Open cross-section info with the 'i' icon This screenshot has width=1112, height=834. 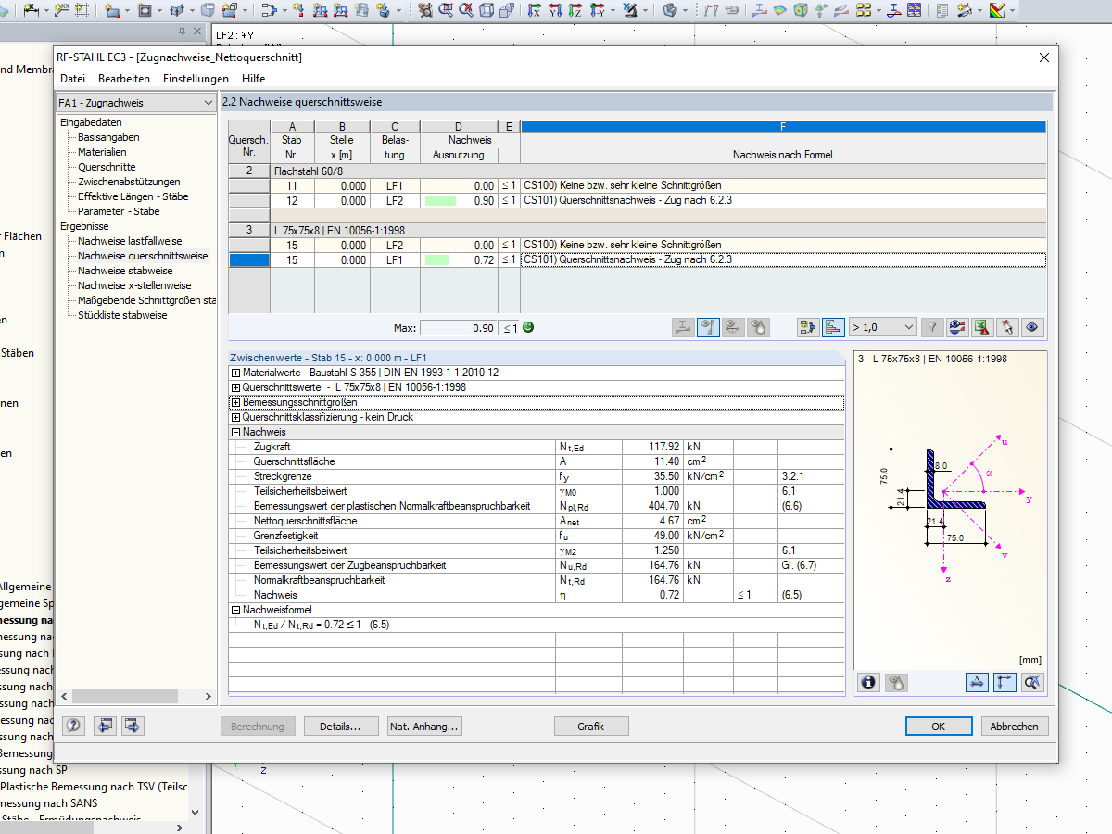(868, 682)
